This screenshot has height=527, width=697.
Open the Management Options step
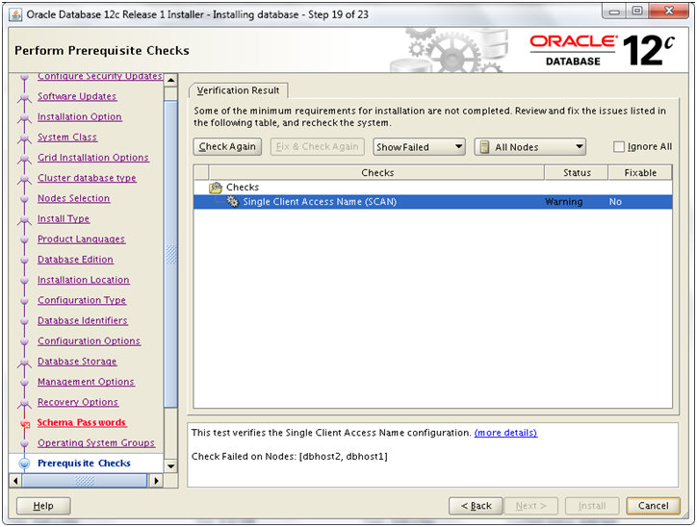pos(86,382)
